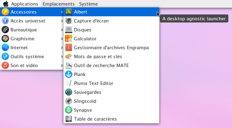Select Pluma Text Editor entry

(111, 83)
